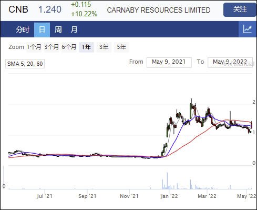Click the Jan '22 axis label
The width and height of the screenshot is (257, 210).
click(169, 196)
